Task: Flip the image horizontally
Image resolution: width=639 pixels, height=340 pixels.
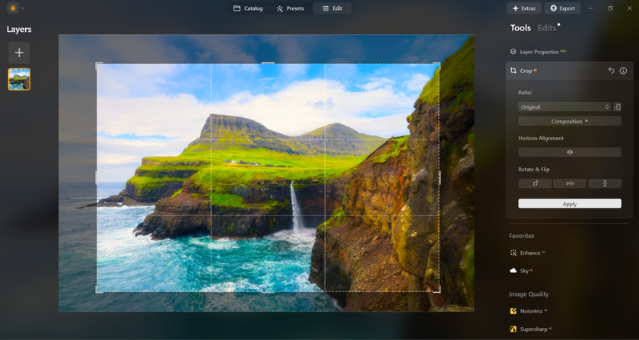Action: coord(570,183)
